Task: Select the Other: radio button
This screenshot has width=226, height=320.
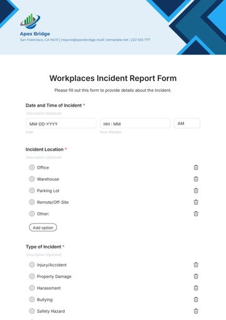Action: (32, 213)
